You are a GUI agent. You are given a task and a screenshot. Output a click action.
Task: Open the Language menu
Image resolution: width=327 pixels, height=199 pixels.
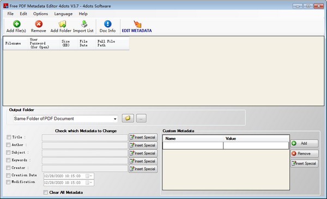tap(63, 14)
